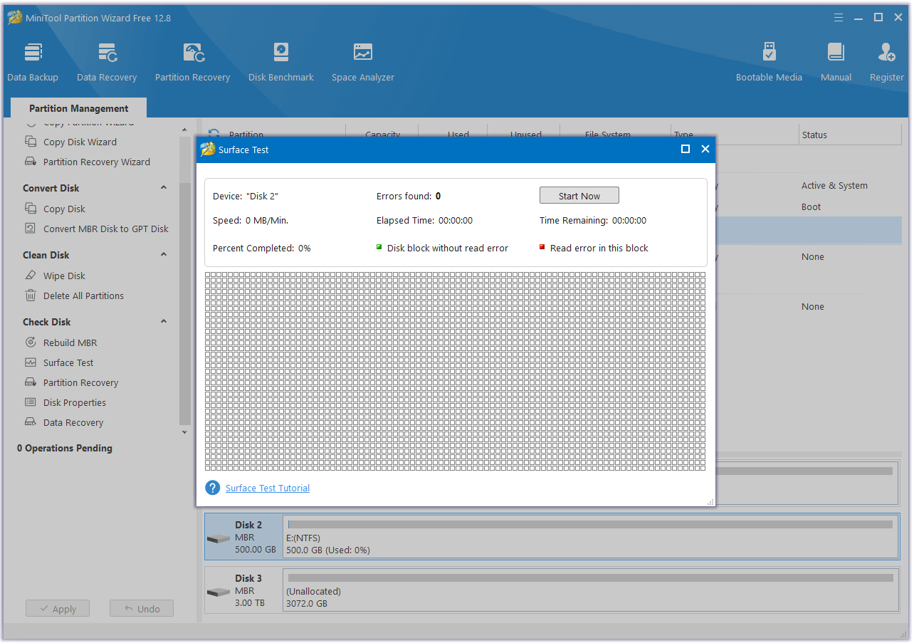Click the help question mark icon

tap(212, 488)
